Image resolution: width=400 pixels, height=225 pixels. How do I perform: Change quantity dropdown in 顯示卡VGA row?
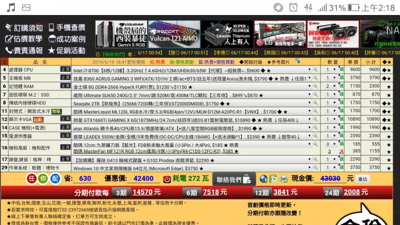pyautogui.click(x=331, y=119)
